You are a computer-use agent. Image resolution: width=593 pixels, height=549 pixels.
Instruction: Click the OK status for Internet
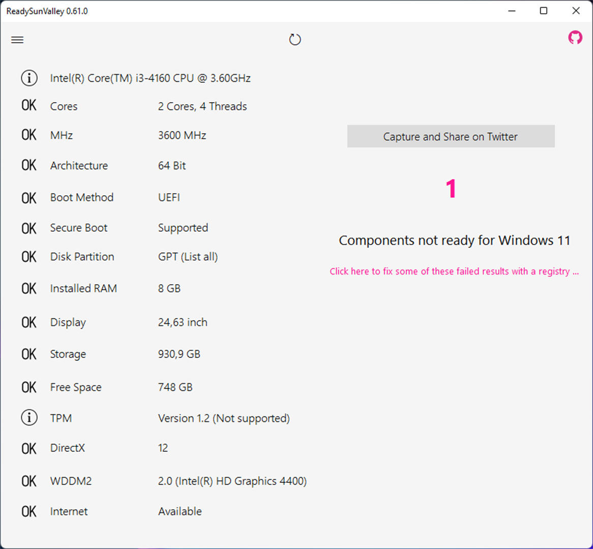point(29,511)
